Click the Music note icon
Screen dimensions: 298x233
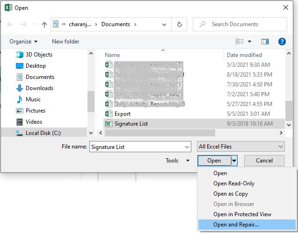[x=19, y=99]
